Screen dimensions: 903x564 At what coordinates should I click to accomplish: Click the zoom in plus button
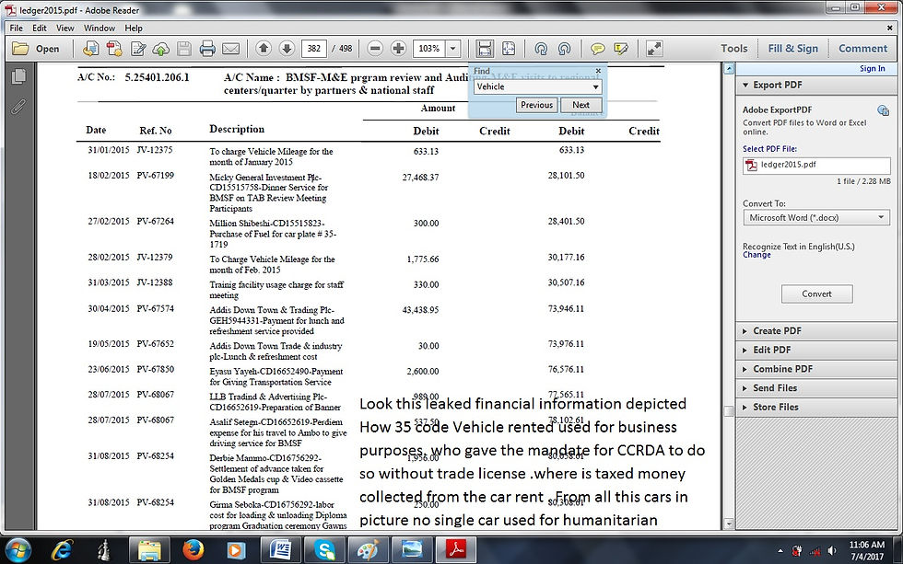tap(398, 48)
